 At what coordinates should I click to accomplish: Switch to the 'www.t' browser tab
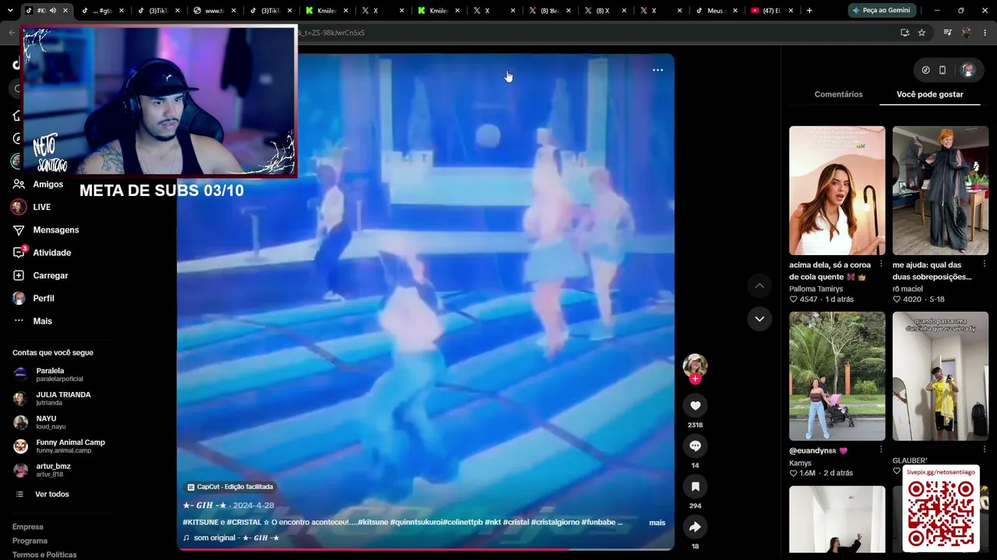point(213,10)
